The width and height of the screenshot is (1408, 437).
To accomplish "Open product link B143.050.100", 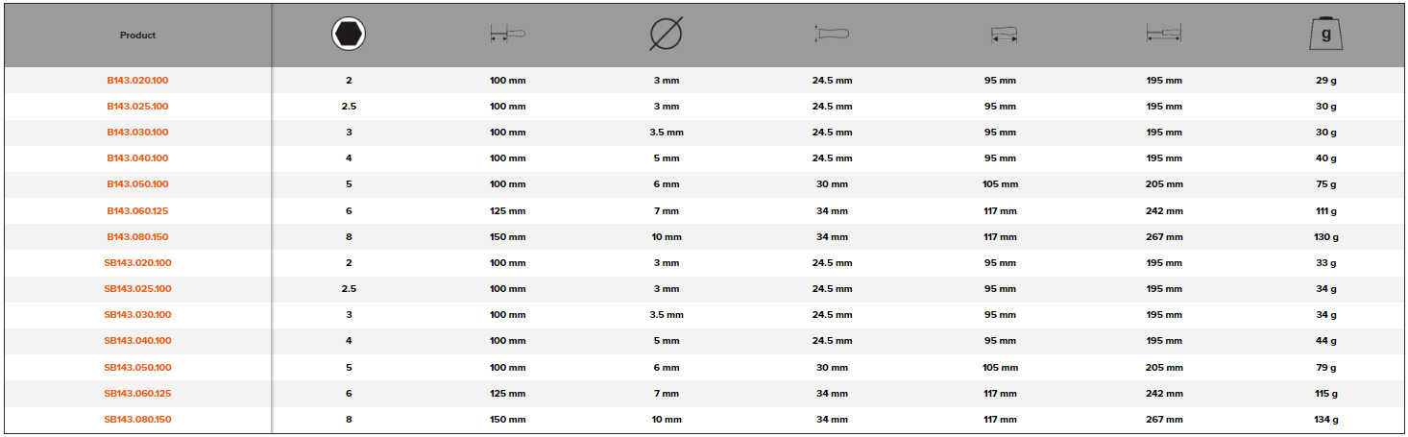I will (137, 184).
